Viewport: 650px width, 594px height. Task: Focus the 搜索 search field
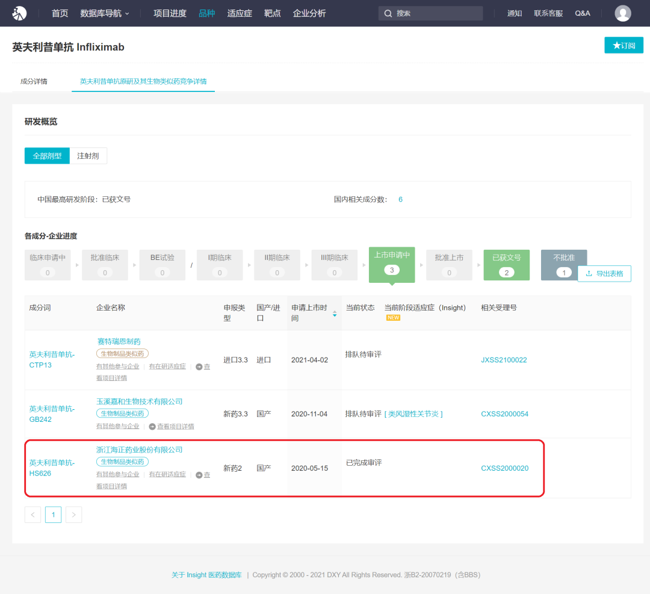point(431,13)
